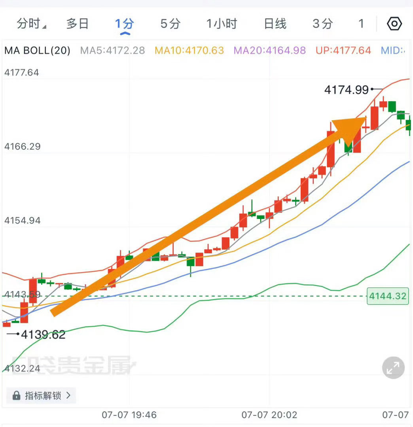Click the time label 07-07 20:02
Image resolution: width=413 pixels, height=427 pixels.
coord(269,415)
